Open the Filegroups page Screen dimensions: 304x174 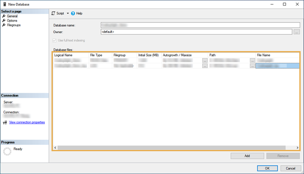pyautogui.click(x=14, y=25)
